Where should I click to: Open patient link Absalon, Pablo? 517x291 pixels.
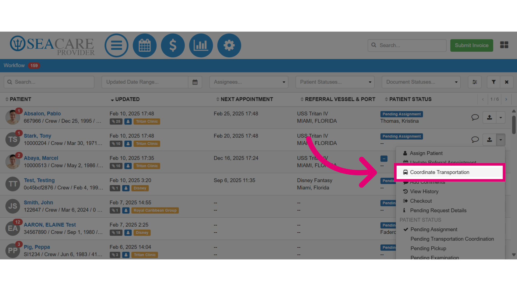42,114
